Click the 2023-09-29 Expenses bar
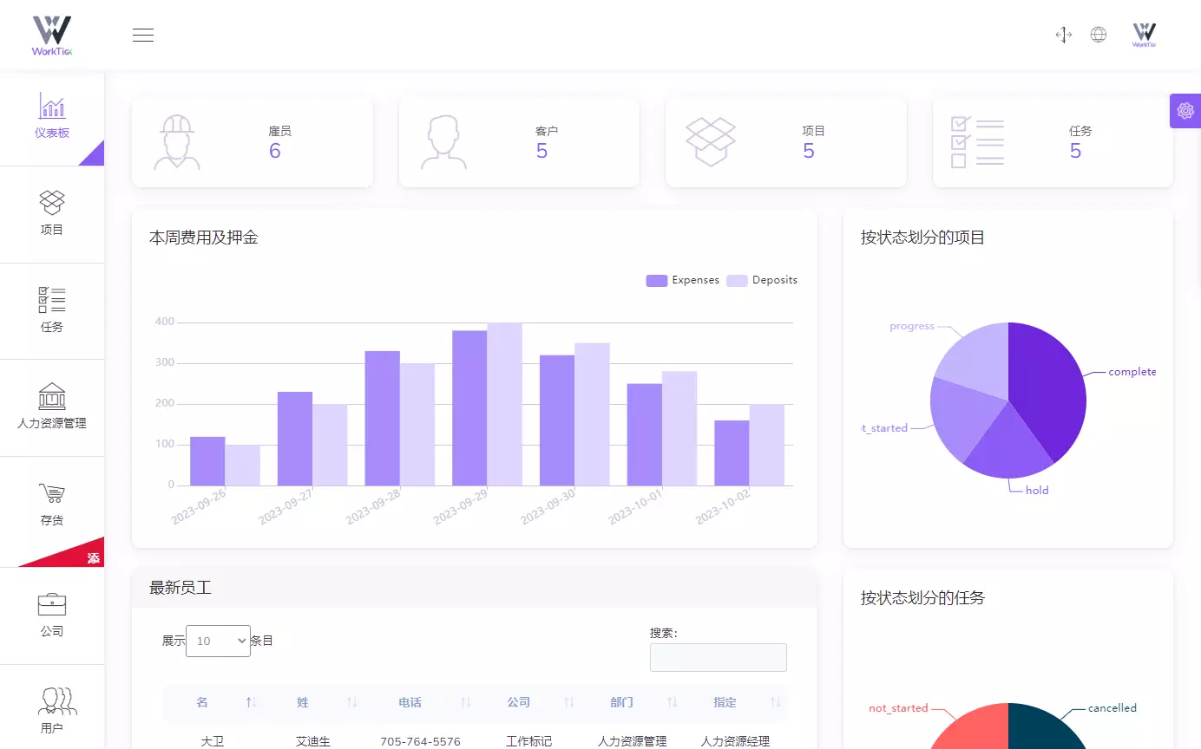The width and height of the screenshot is (1201, 749). (469, 408)
